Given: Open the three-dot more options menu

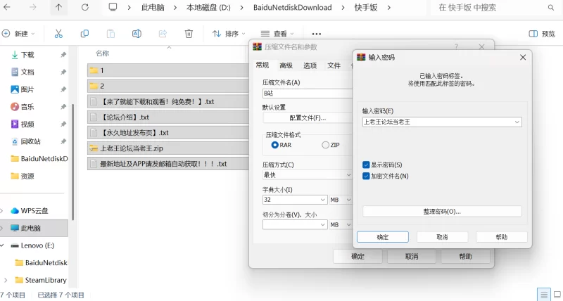Looking at the screenshot, I should coord(316,34).
